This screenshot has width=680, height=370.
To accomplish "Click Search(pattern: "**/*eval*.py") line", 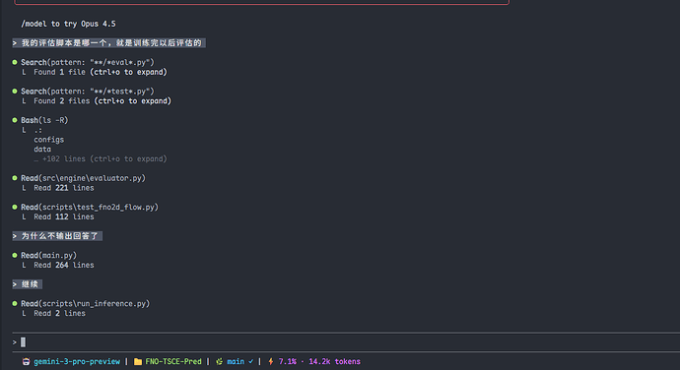I will tap(88, 62).
